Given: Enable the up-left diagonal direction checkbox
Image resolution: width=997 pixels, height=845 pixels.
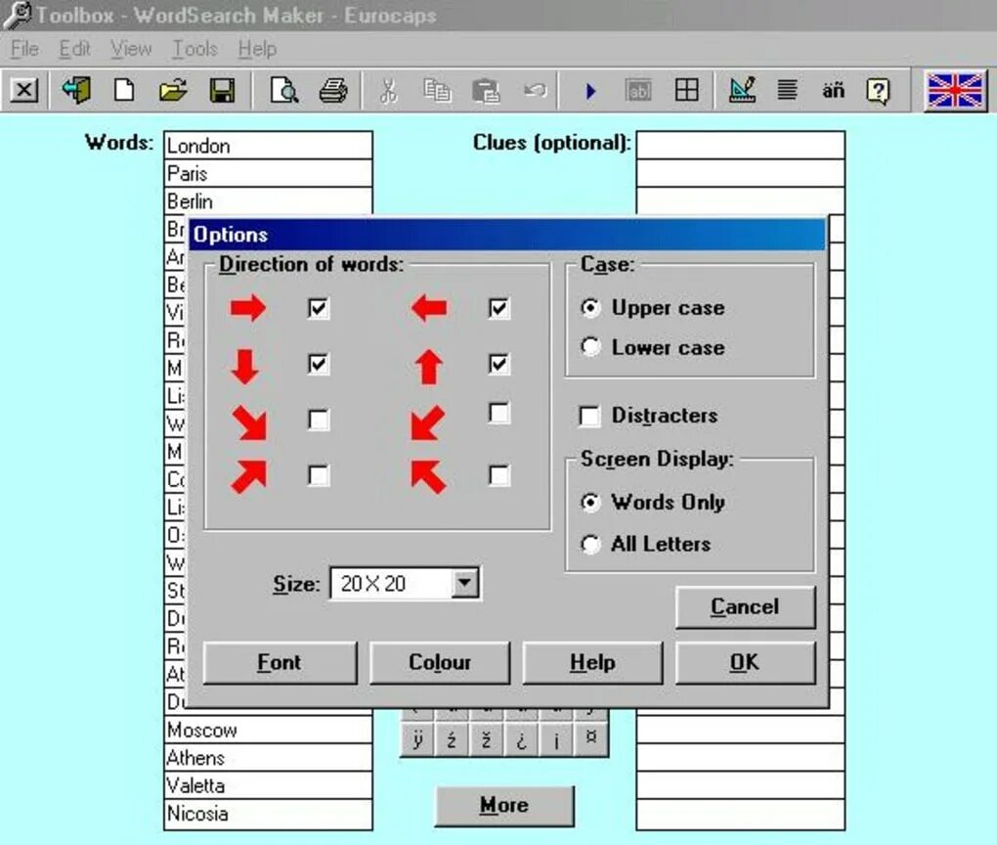Looking at the screenshot, I should [x=498, y=475].
